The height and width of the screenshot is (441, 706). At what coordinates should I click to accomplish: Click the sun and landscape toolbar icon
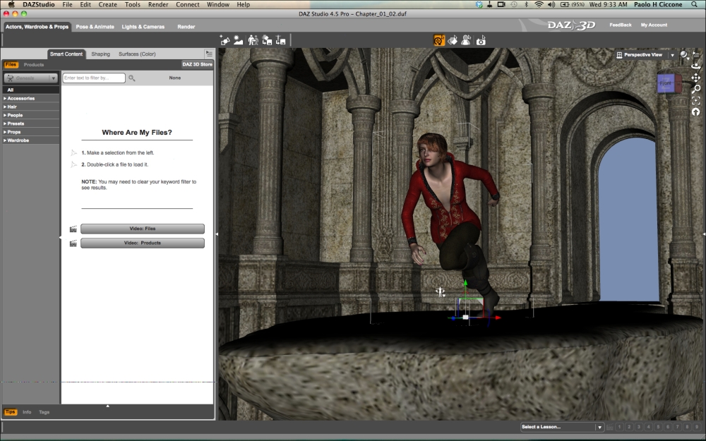[238, 40]
